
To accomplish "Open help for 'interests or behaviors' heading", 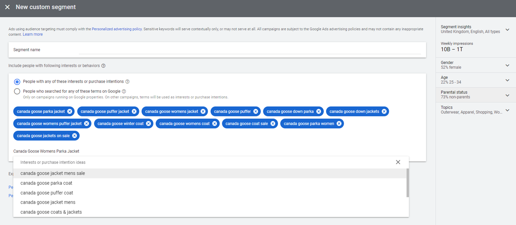I will [x=103, y=66].
